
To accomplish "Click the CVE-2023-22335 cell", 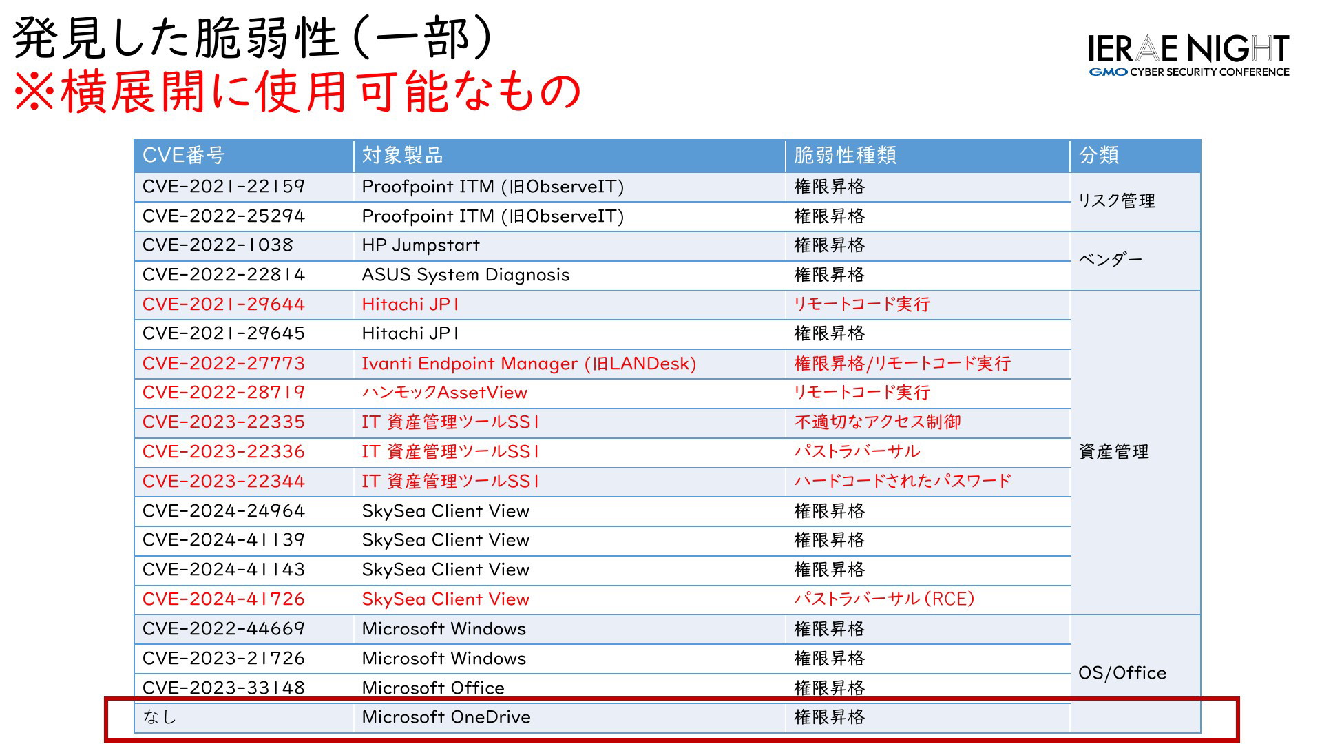I will (x=244, y=422).
